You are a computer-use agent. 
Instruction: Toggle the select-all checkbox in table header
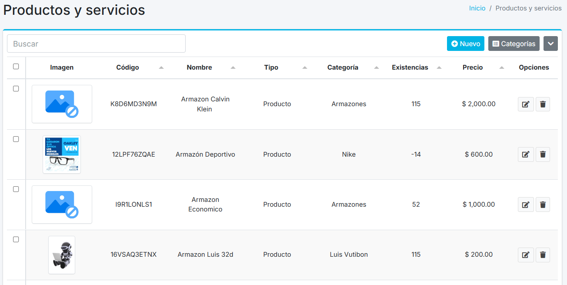16,67
